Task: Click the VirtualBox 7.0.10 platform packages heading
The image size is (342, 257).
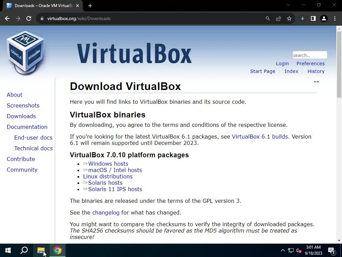Action: [129, 155]
